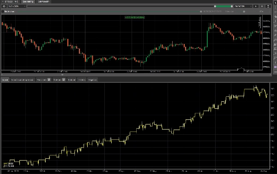
Task: Open the Órdenes tab
Action: point(59,80)
